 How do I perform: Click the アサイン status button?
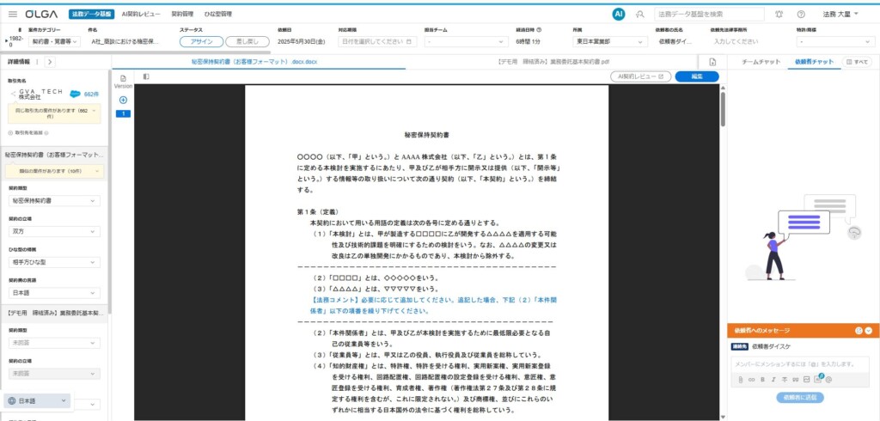201,41
